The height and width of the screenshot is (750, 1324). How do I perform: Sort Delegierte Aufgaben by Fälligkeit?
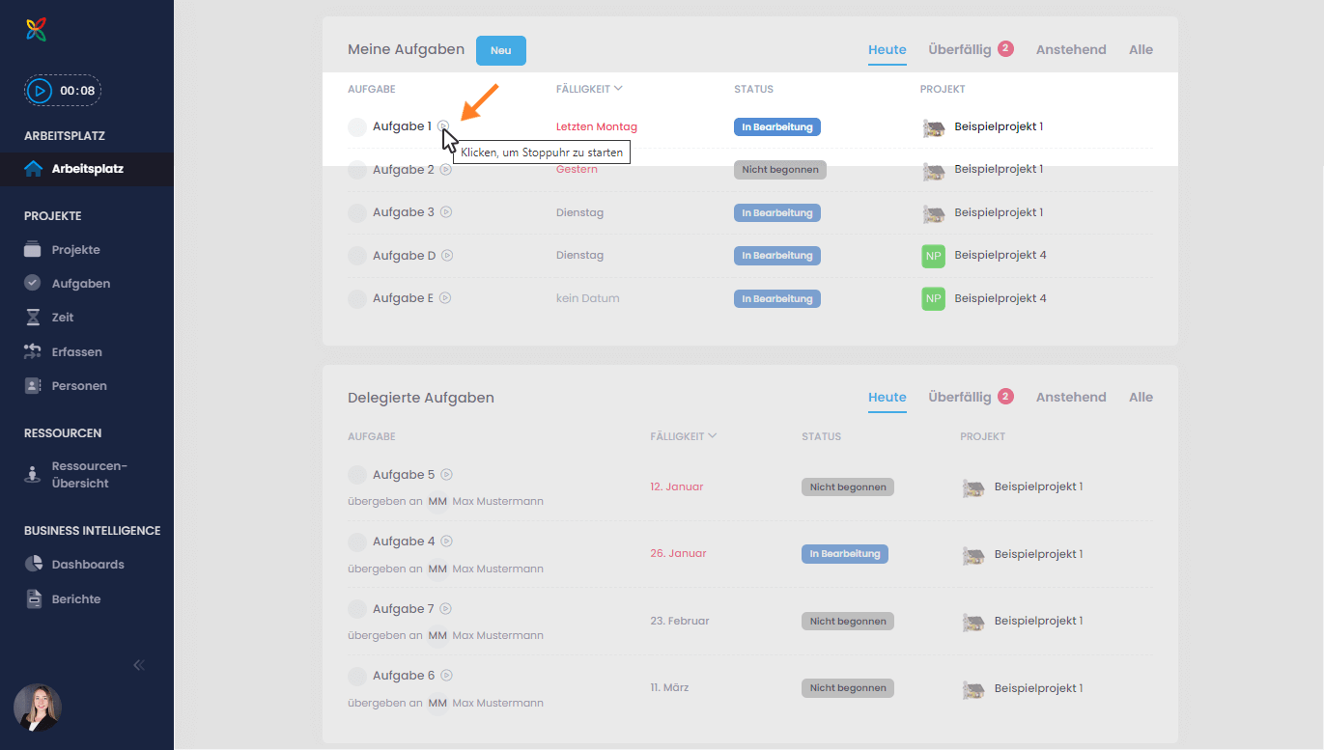pos(683,436)
